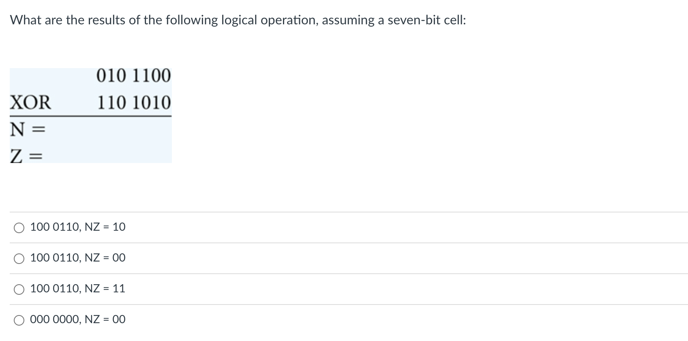
Task: Click the horizontal rule under the XOR operands
Action: click(x=91, y=116)
